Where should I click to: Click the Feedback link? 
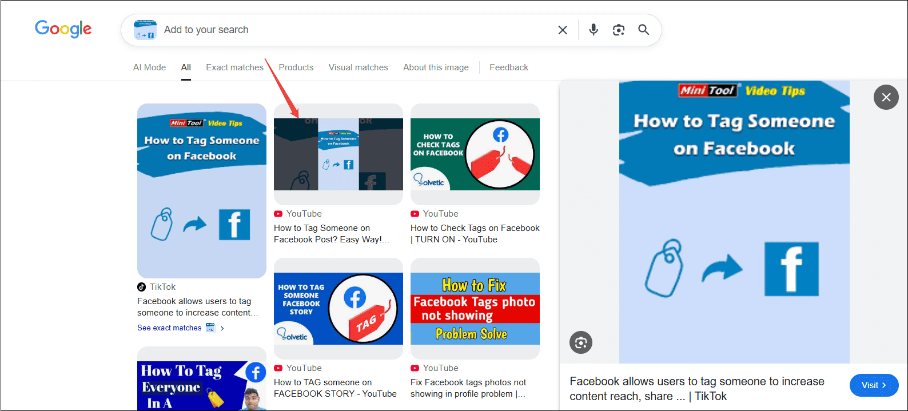(509, 67)
